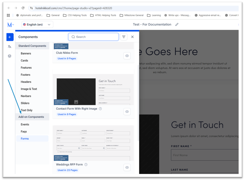Preview the Club Nikko Form with eye icon
The height and width of the screenshot is (181, 245).
127,56
